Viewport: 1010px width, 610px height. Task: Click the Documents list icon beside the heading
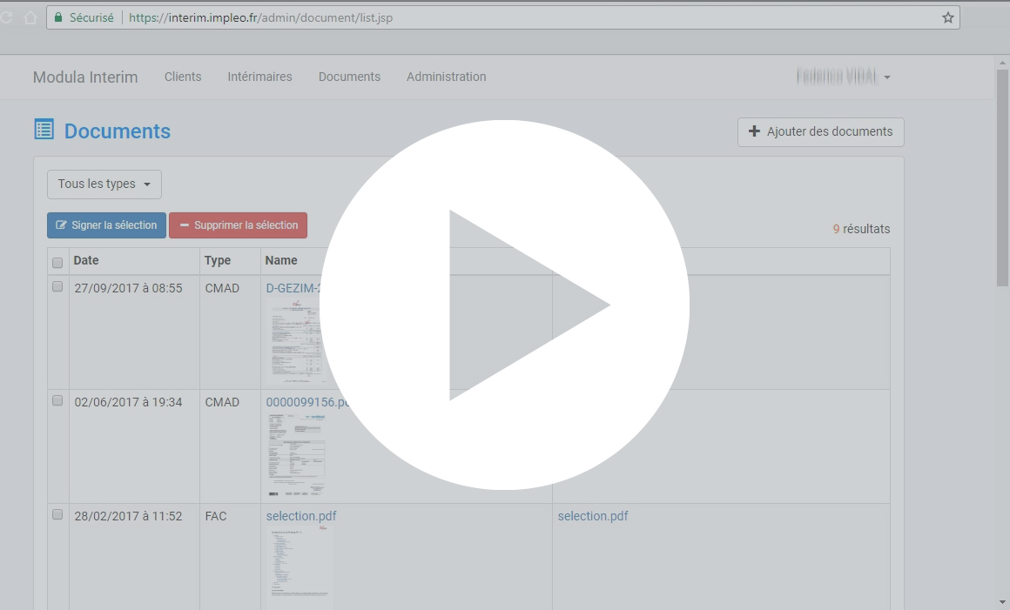coord(44,130)
